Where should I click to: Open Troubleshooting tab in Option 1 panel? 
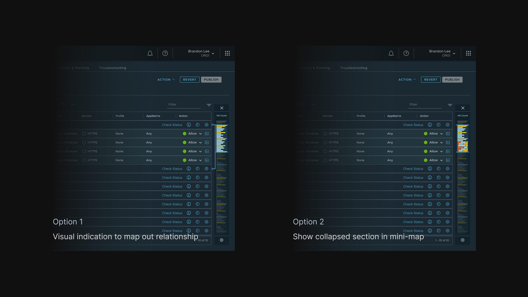(x=112, y=68)
